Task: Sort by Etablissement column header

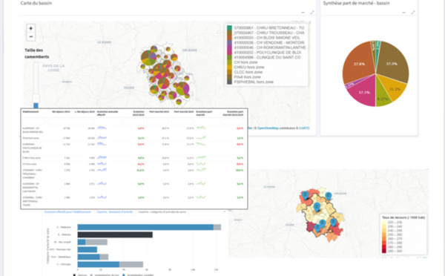Action: click(x=30, y=112)
